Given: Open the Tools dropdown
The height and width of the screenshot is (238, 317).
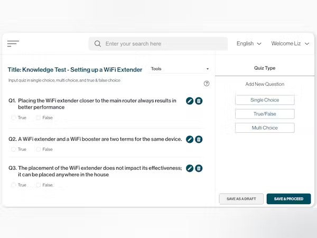Looking at the screenshot, I should [180, 69].
